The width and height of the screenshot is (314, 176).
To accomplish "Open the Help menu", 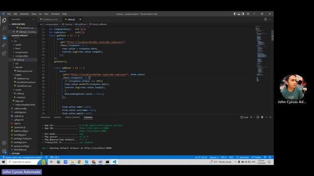I will (64, 14).
